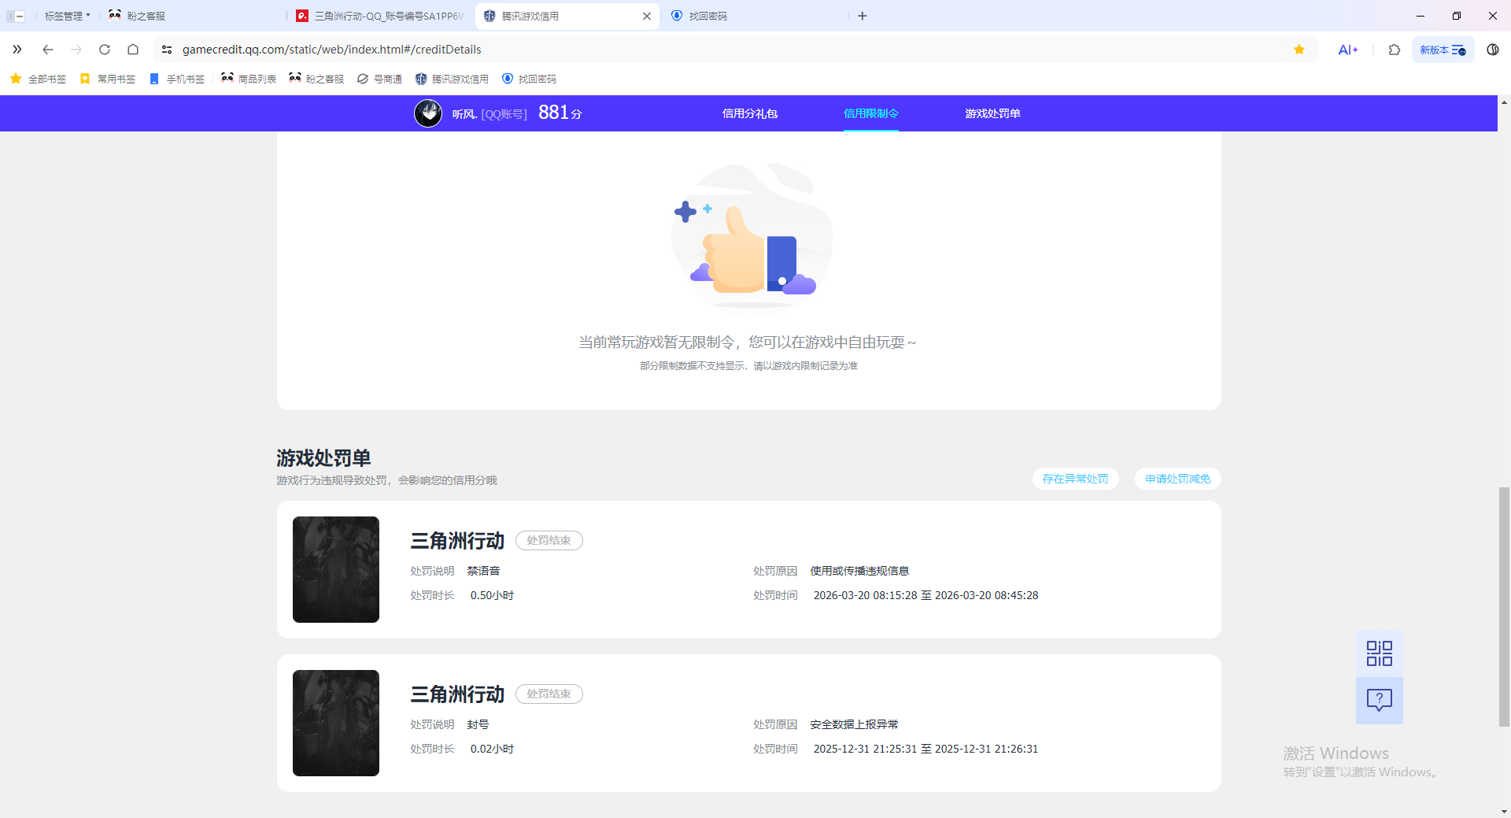The image size is (1511, 818).
Task: Click the 禁语音 penalty description
Action: point(483,571)
